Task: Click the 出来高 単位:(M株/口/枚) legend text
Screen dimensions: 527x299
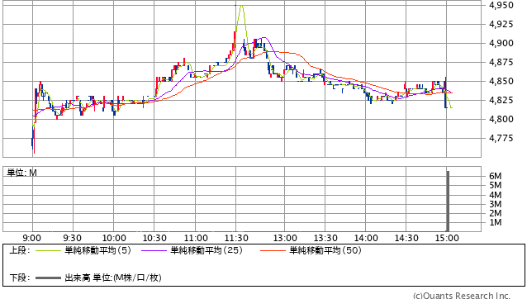Action: tap(113, 278)
